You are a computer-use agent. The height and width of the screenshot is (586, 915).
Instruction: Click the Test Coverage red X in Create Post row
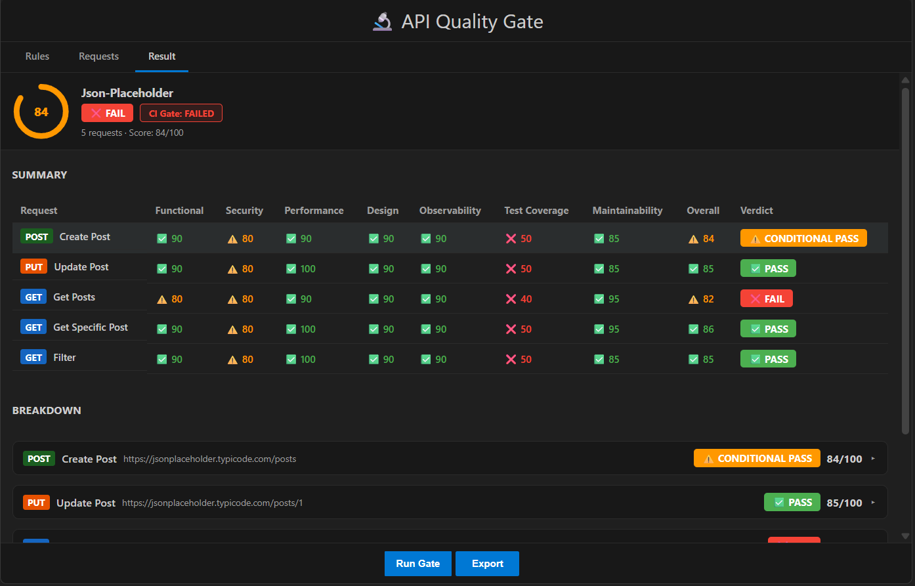pos(511,239)
